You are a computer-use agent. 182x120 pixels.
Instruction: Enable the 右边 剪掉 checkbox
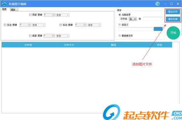(x=61, y=25)
